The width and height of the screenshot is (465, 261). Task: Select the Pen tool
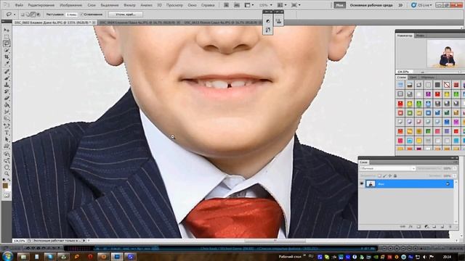[x=7, y=126]
